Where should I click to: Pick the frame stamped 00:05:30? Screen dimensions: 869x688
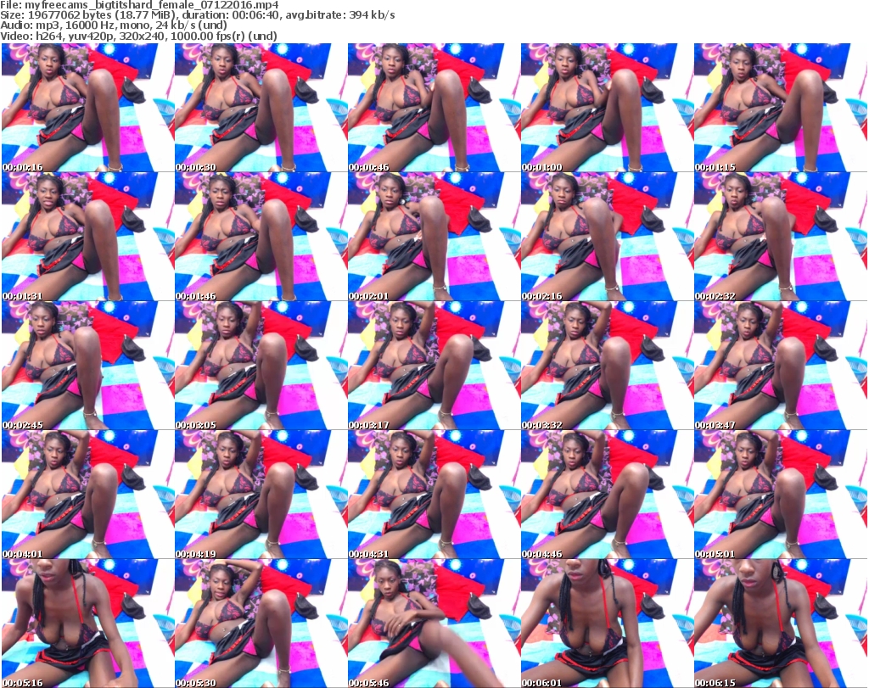(261, 624)
